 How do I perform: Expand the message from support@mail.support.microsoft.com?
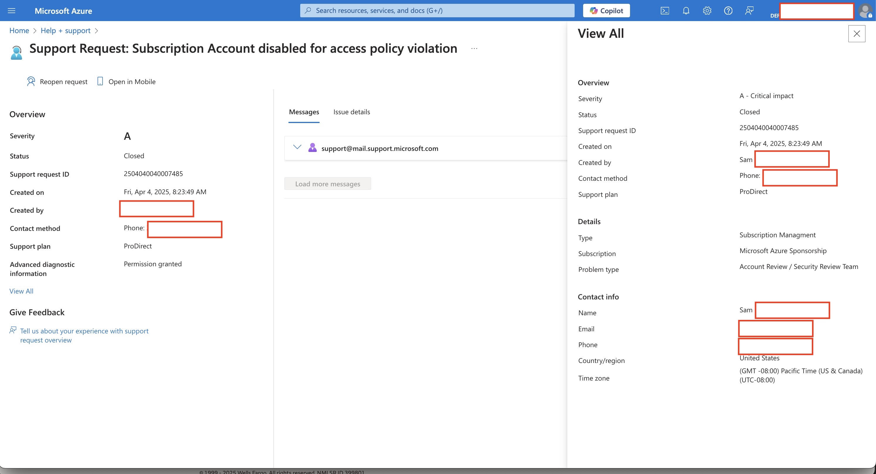(379, 148)
